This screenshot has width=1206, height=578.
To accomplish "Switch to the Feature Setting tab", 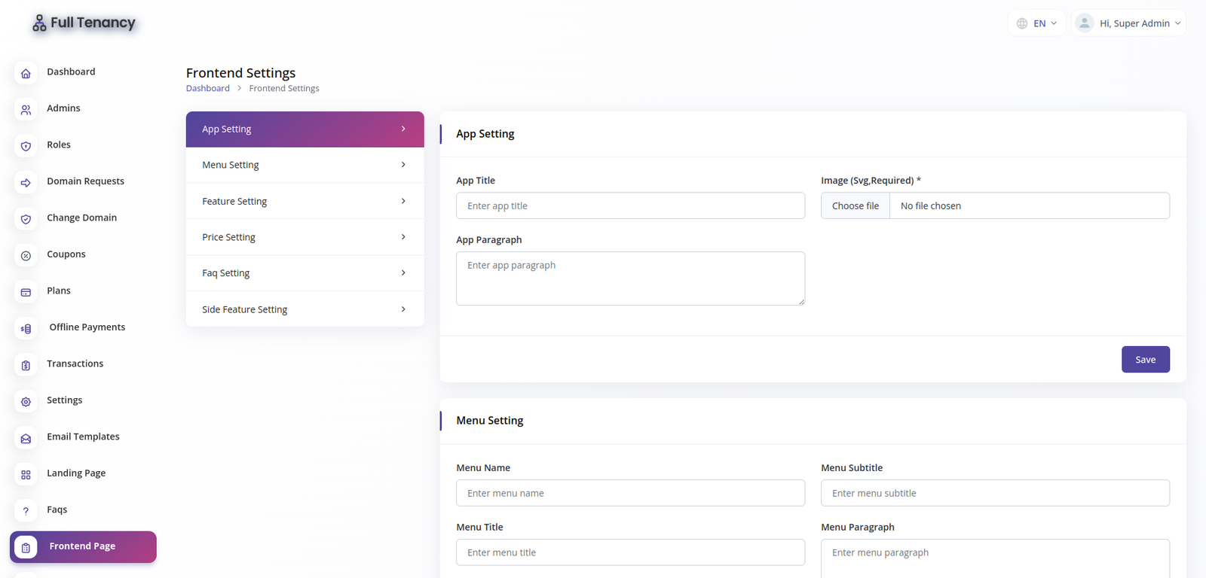I will point(305,201).
